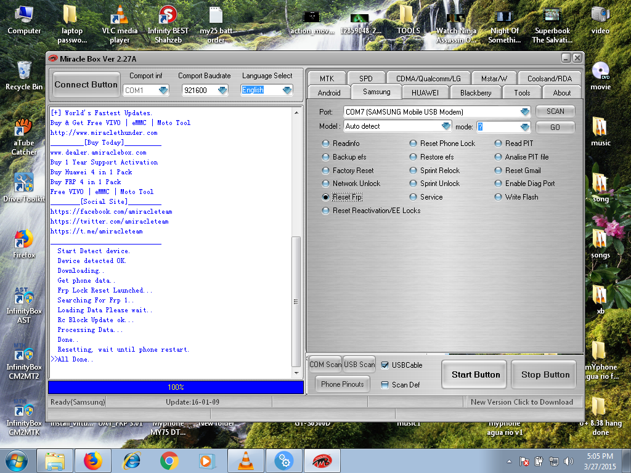Open the CDMA/Qualcomm/LG tab
The height and width of the screenshot is (473, 631).
(428, 78)
